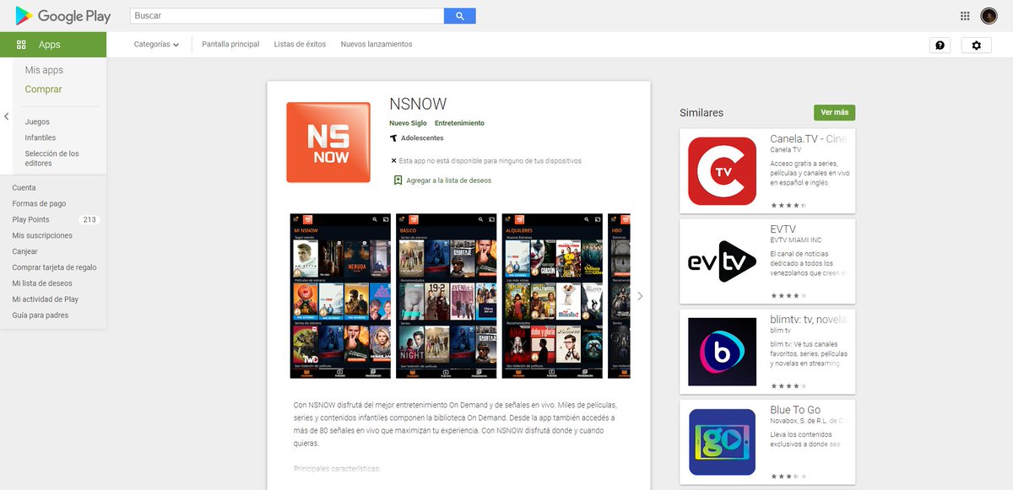Viewport: 1013px width, 490px height.
Task: Open the Infantiles category
Action: (x=41, y=138)
